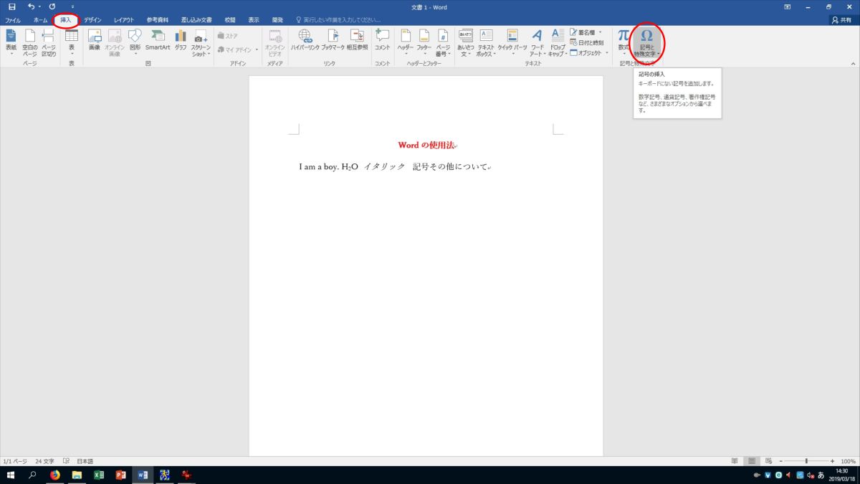Insert a picture (画像)
The width and height of the screenshot is (860, 484).
point(95,41)
